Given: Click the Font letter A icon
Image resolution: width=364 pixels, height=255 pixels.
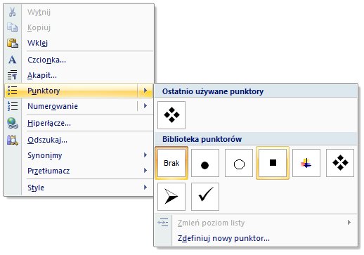Looking at the screenshot, I should (x=13, y=60).
